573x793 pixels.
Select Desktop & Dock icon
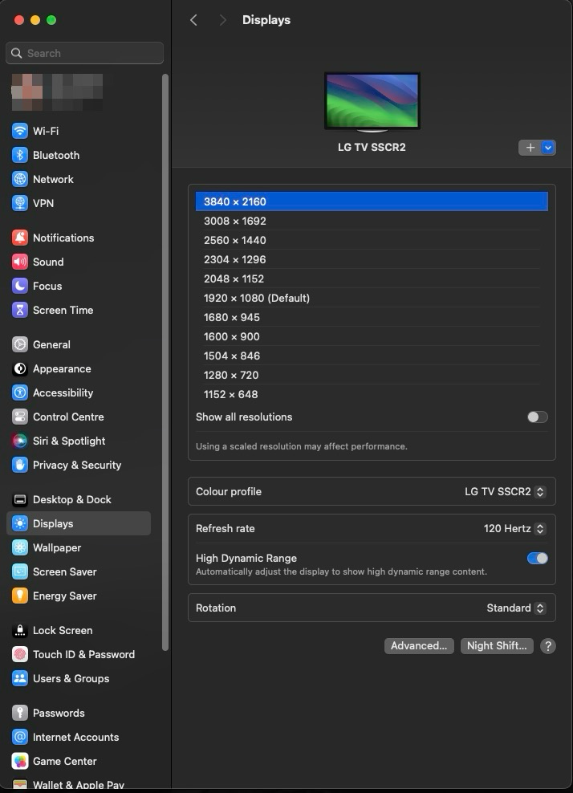point(20,500)
